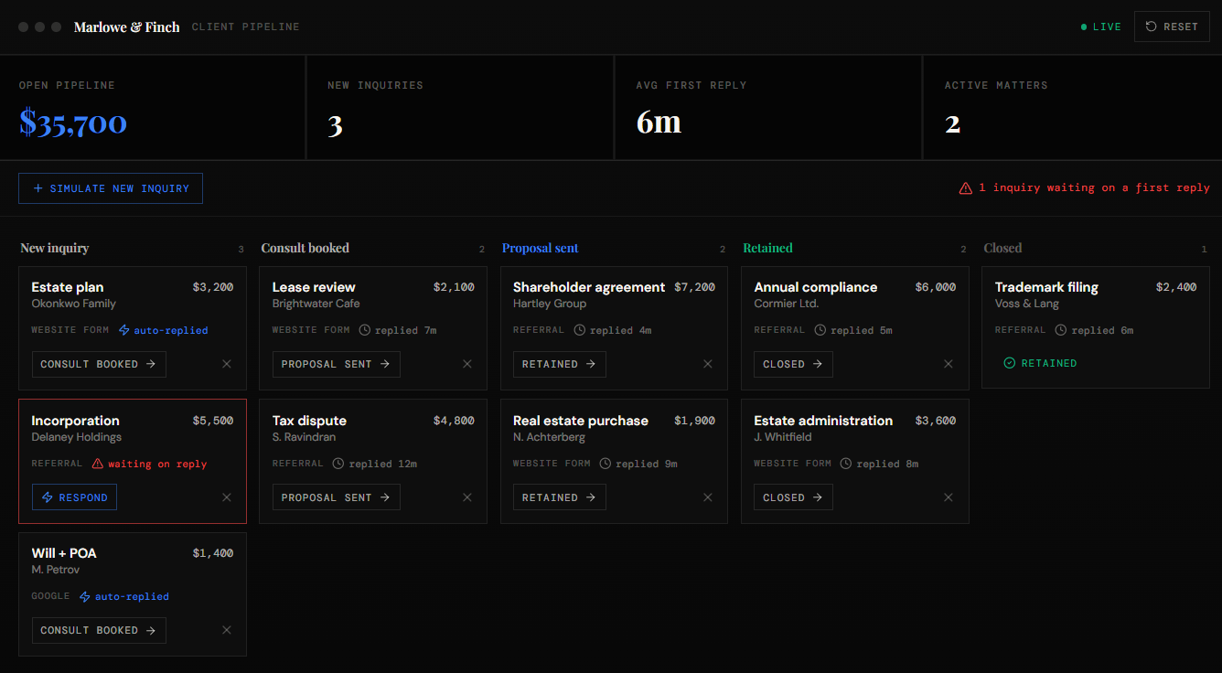Close the Annual compliance matter
Image resolution: width=1222 pixels, height=673 pixels.
793,364
